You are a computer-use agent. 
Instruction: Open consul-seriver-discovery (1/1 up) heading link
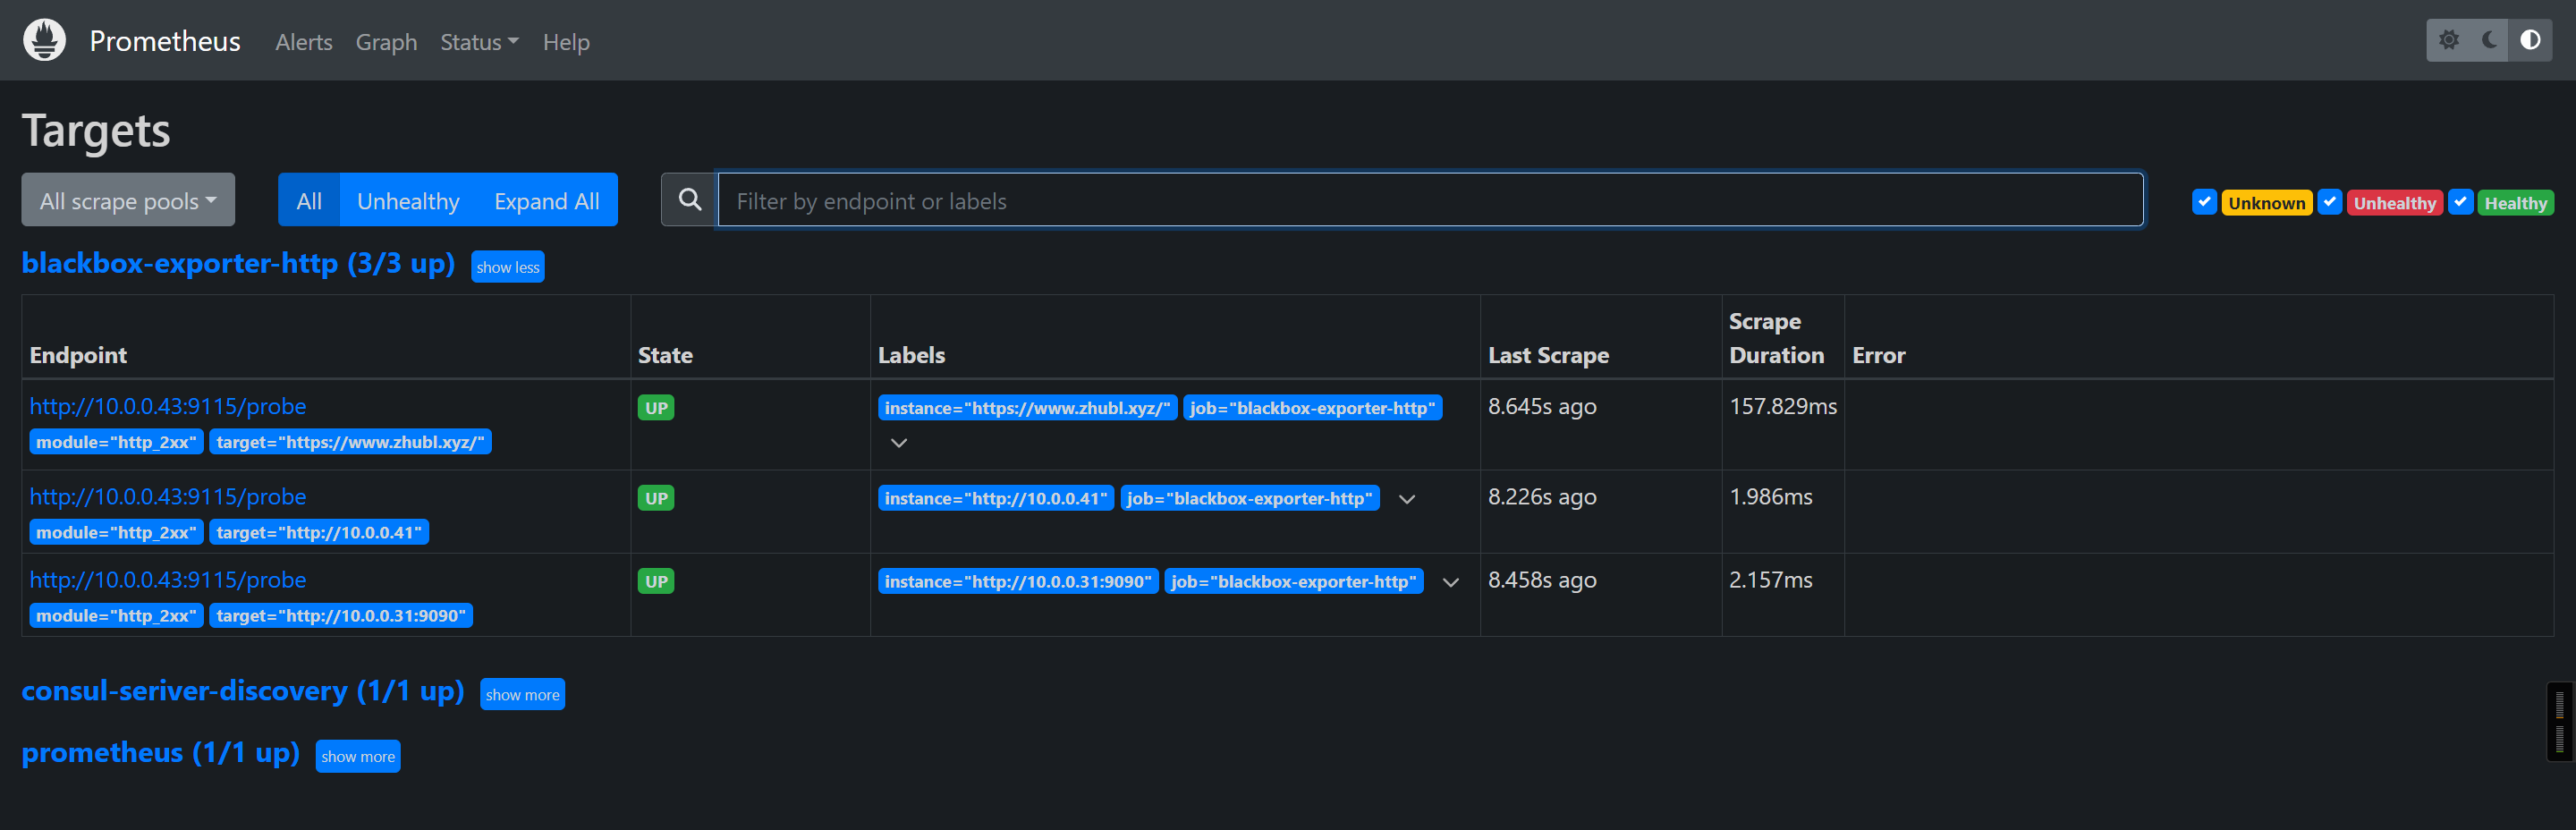(x=243, y=691)
